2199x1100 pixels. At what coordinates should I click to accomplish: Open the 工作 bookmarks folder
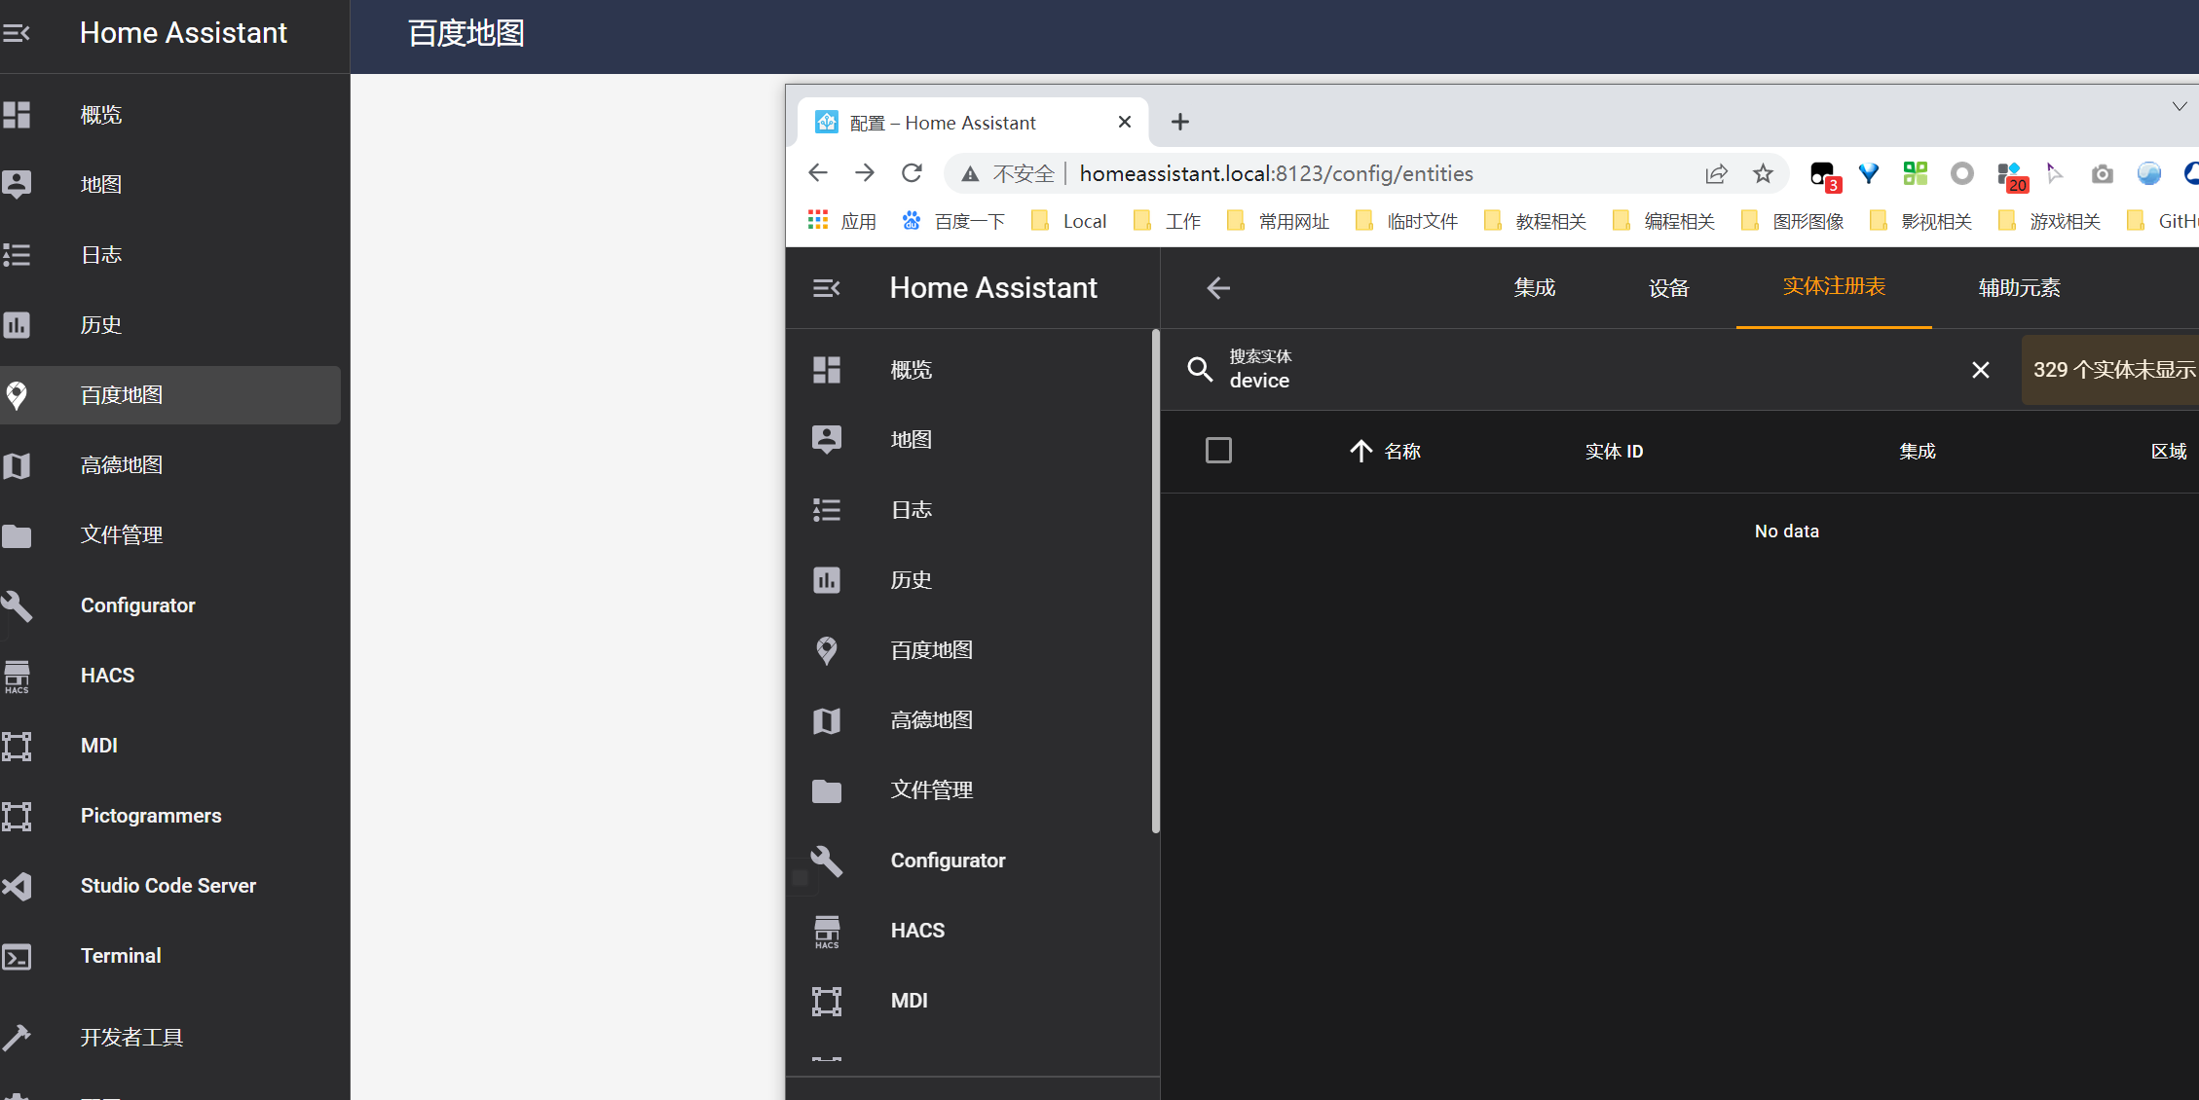pyautogui.click(x=1167, y=221)
